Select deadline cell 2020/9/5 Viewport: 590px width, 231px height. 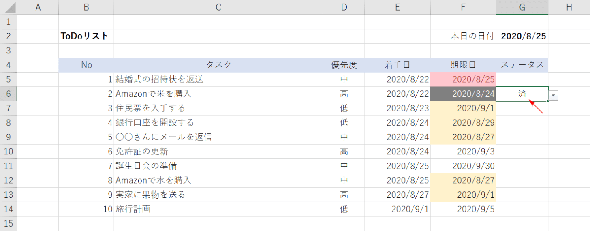click(463, 210)
